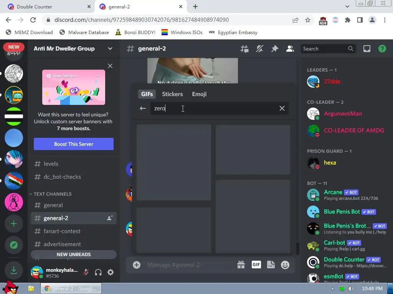This screenshot has height=294, width=393.
Task: Open Carl-bot member entry
Action: (346, 245)
